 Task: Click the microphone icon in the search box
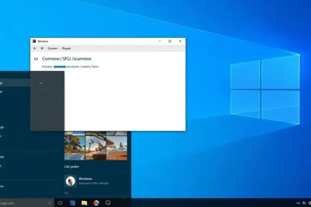[x=50, y=203]
